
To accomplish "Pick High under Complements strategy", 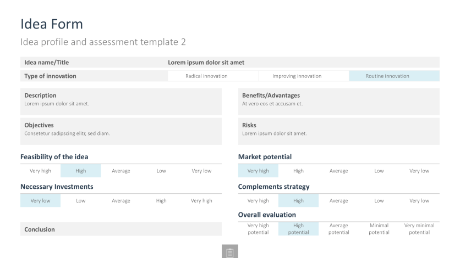I will click(x=298, y=201).
